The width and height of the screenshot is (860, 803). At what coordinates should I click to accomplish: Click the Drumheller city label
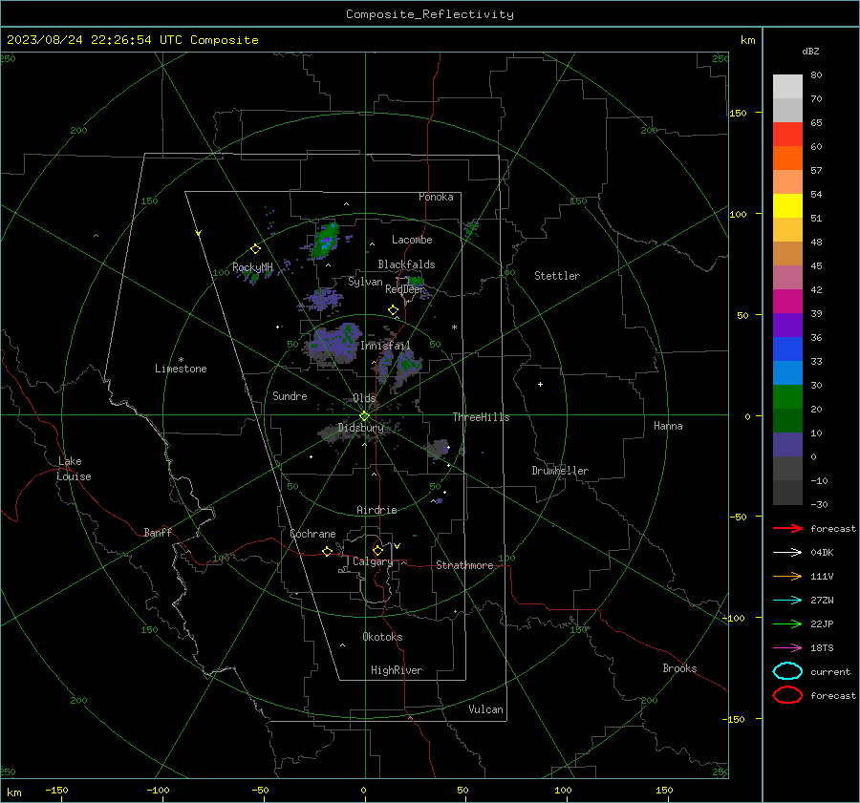(x=560, y=471)
